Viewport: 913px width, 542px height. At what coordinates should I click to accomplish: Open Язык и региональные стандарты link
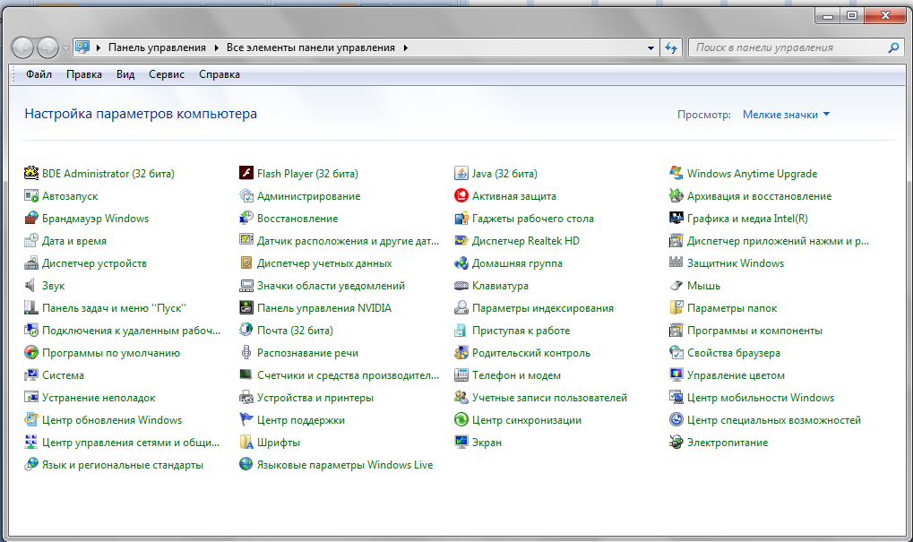point(123,465)
